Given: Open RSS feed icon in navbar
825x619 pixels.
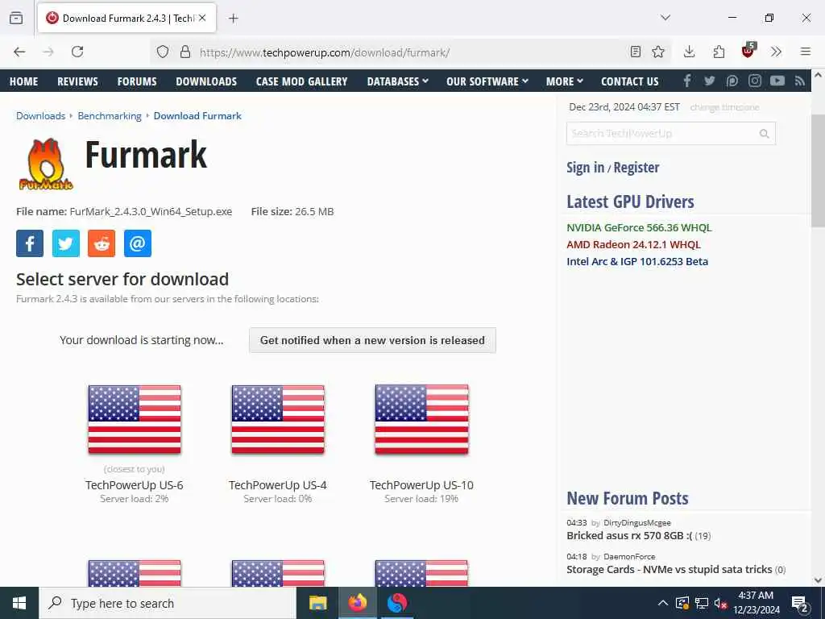Looking at the screenshot, I should pyautogui.click(x=800, y=81).
